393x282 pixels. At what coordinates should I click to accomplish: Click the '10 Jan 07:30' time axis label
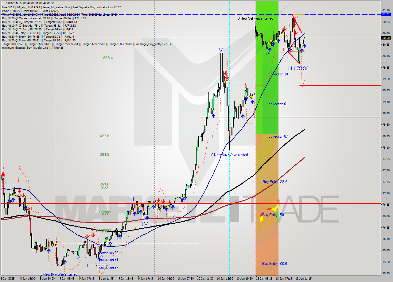click(186, 279)
